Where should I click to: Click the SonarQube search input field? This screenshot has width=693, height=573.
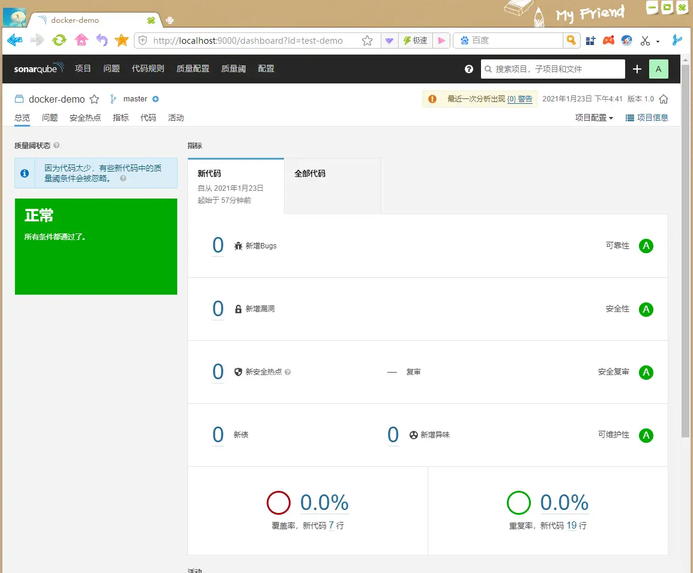(x=557, y=69)
